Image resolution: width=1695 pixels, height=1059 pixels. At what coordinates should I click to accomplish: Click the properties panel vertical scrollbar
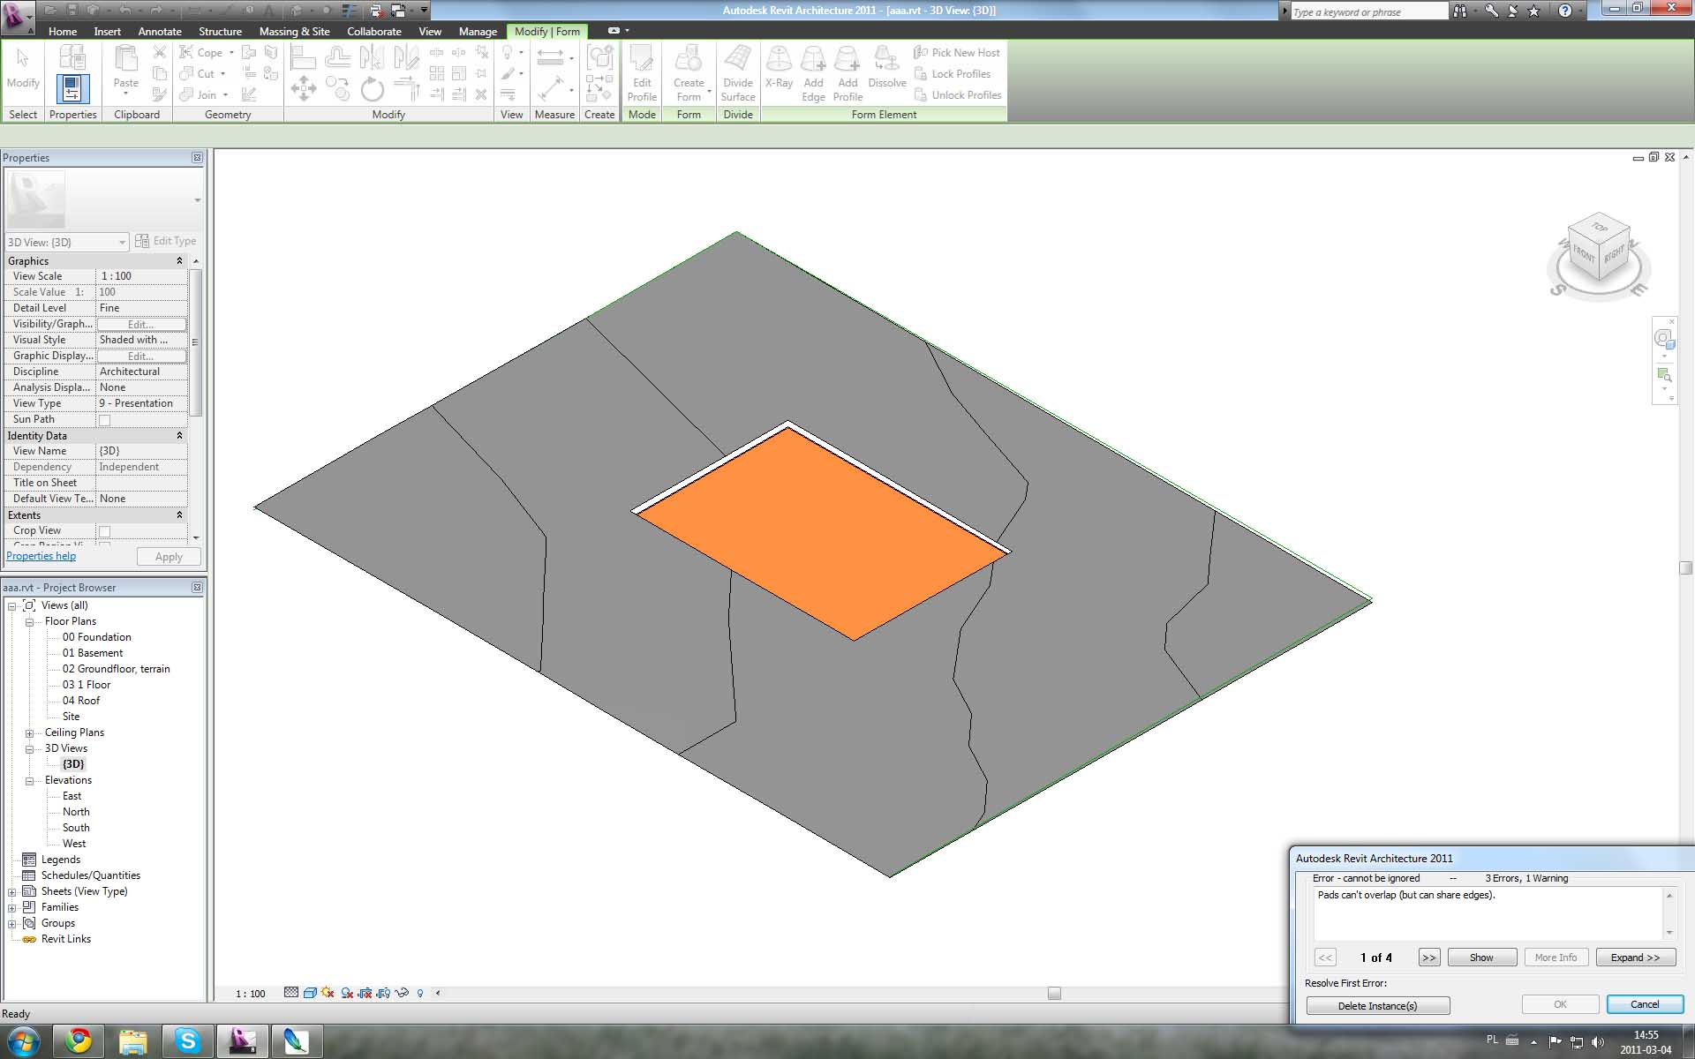[x=196, y=344]
